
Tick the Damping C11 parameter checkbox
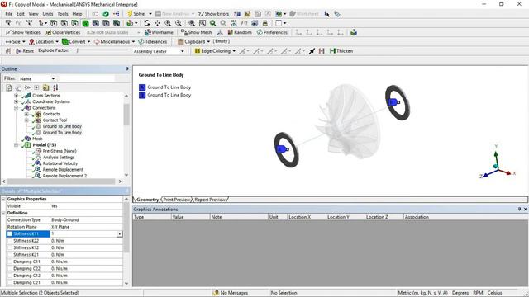[9, 262]
